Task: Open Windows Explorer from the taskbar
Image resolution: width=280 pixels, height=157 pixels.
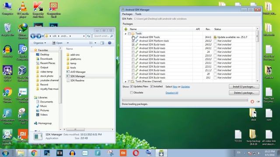Action: (21, 153)
